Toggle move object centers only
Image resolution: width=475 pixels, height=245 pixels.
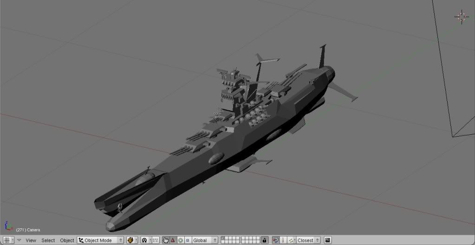(156, 240)
